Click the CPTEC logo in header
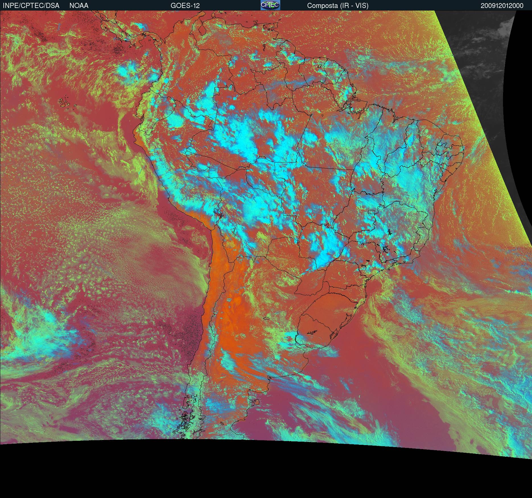The height and width of the screenshot is (498, 532). click(x=270, y=5)
